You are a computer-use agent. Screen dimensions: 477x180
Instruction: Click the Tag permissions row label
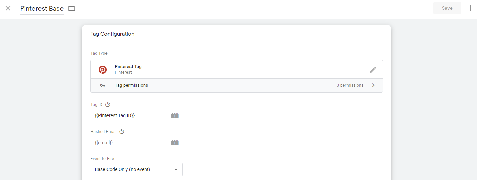pyautogui.click(x=131, y=85)
